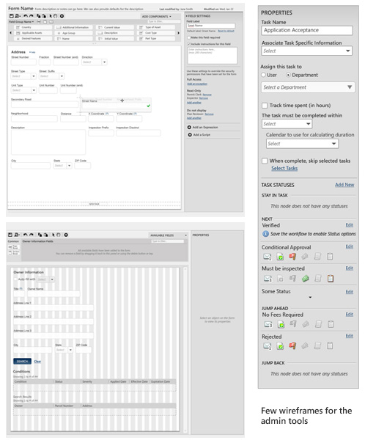The height and width of the screenshot is (440, 365).
Task: Select the User radio button
Action: point(263,75)
